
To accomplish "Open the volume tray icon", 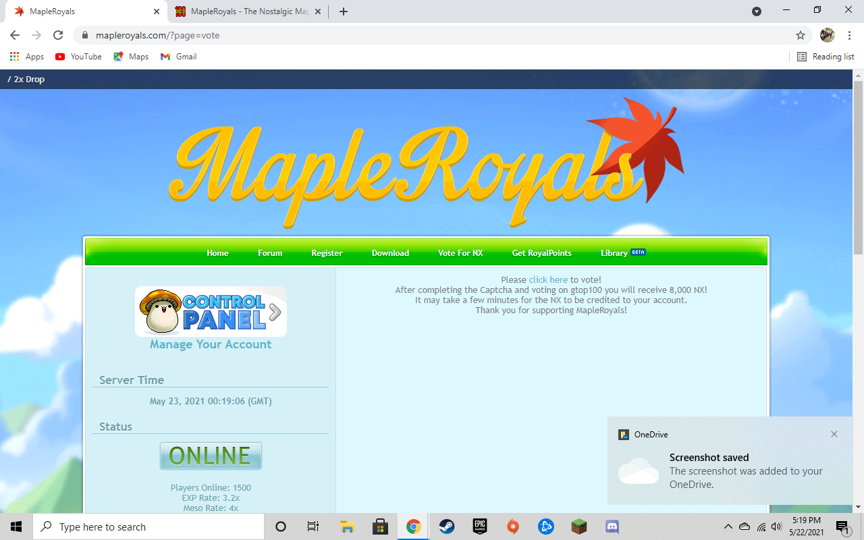I will tap(777, 526).
